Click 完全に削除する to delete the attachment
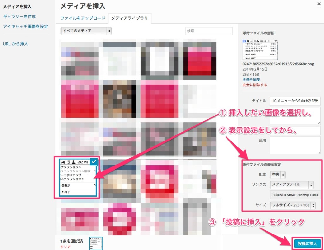This screenshot has width=324, height=250. coord(255,85)
